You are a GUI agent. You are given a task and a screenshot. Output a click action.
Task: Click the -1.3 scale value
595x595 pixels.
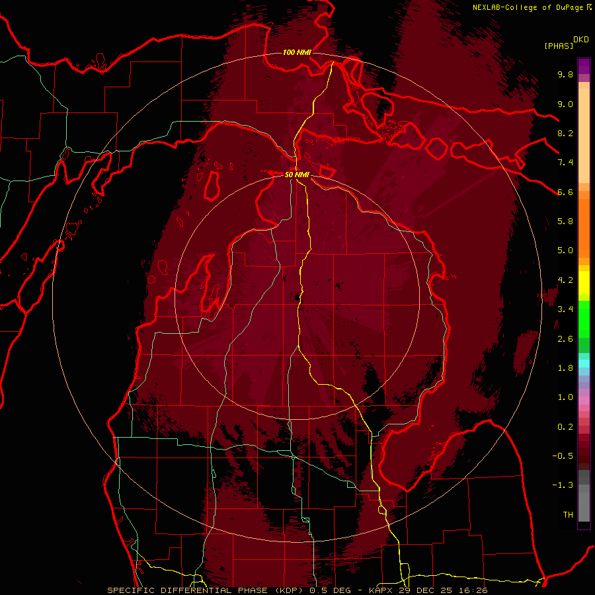(x=563, y=485)
